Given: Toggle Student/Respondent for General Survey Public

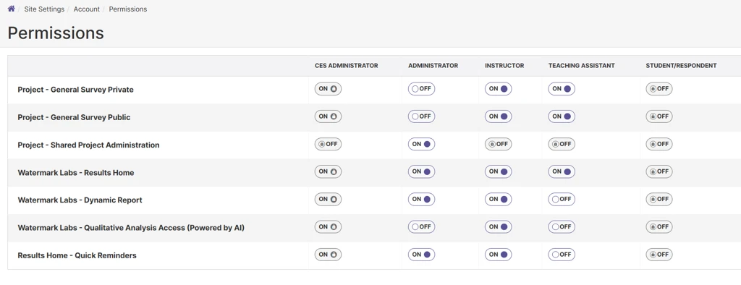Looking at the screenshot, I should point(659,116).
